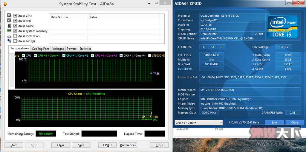The image size is (306, 152).
Task: Click the LGA1155 platform value
Action: pos(232,25)
